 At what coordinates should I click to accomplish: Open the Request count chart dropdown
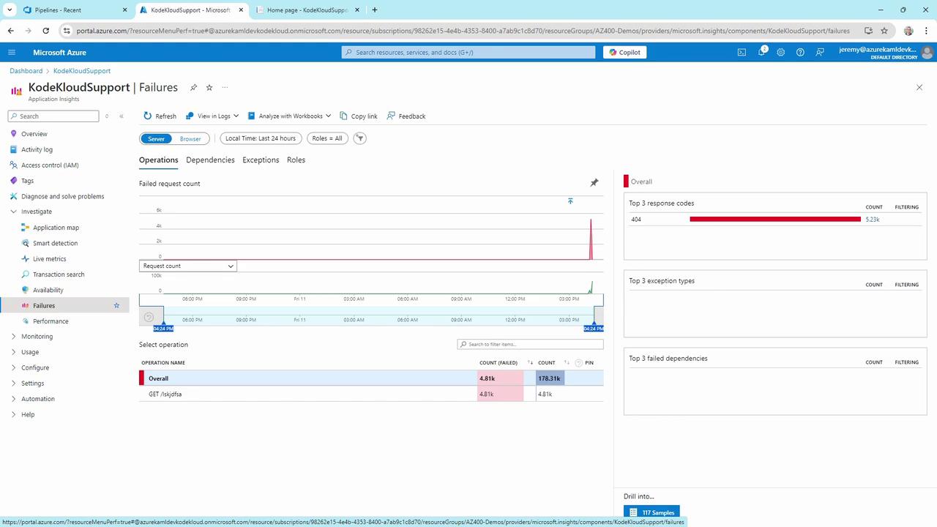click(x=188, y=266)
